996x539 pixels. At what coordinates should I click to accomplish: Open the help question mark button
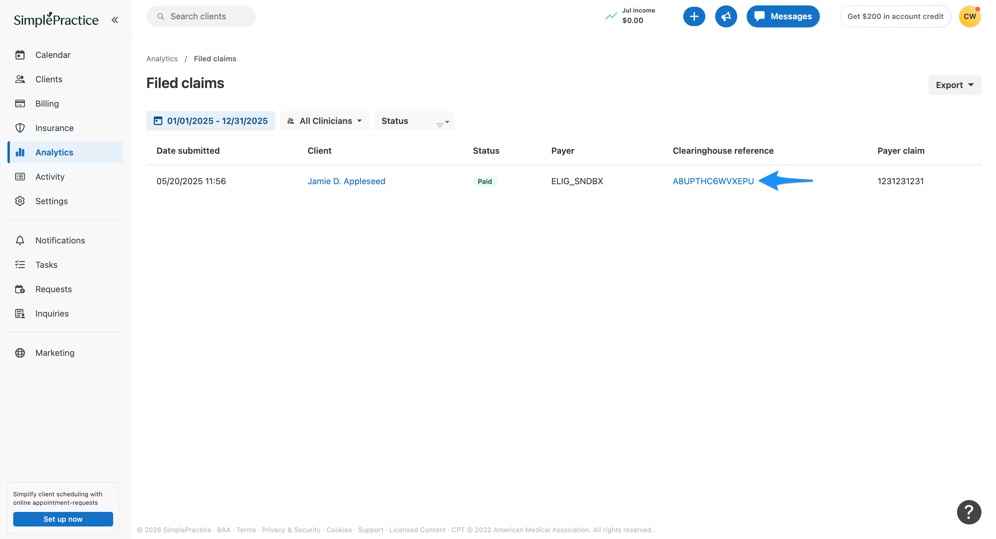click(x=969, y=512)
